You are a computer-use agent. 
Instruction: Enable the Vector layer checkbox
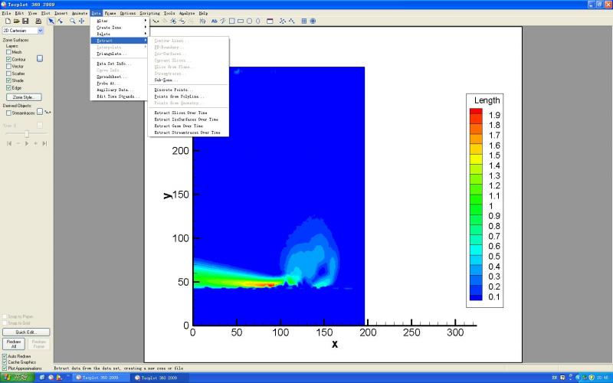[8, 67]
